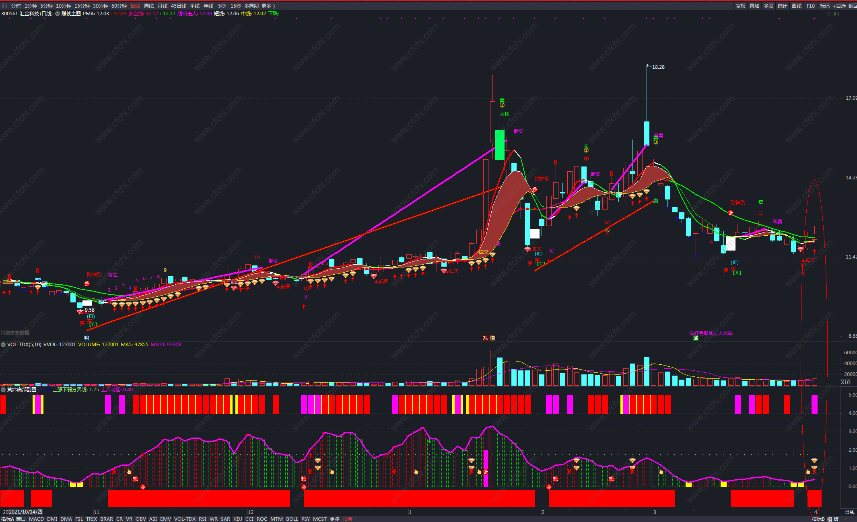Switch to 60分钟 period tab
The image size is (857, 522).
pos(119,6)
